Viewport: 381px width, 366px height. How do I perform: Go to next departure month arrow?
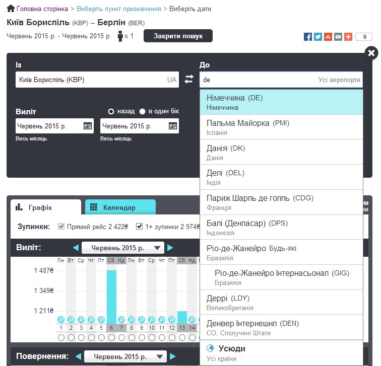(170, 248)
